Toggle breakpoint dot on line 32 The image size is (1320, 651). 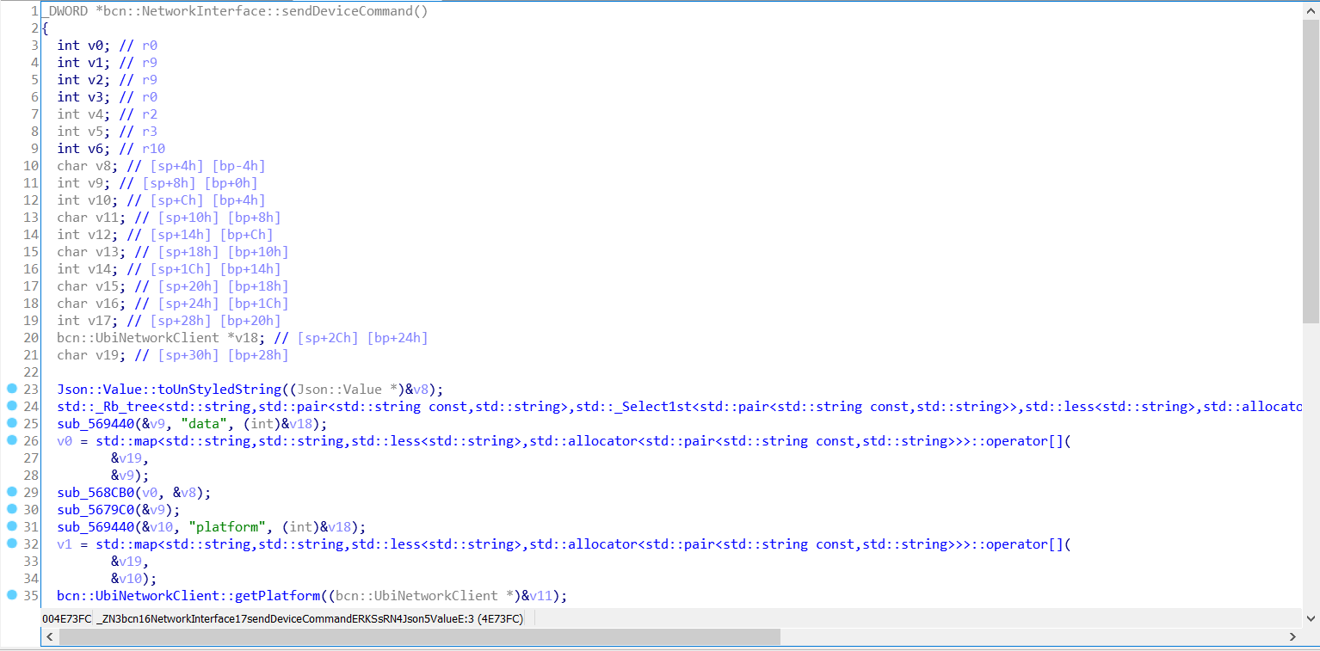coord(12,544)
